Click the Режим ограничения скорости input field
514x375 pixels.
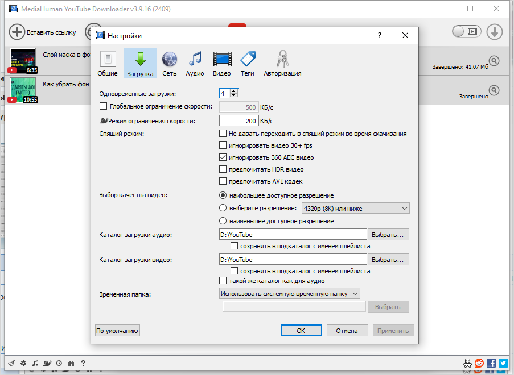coord(239,121)
